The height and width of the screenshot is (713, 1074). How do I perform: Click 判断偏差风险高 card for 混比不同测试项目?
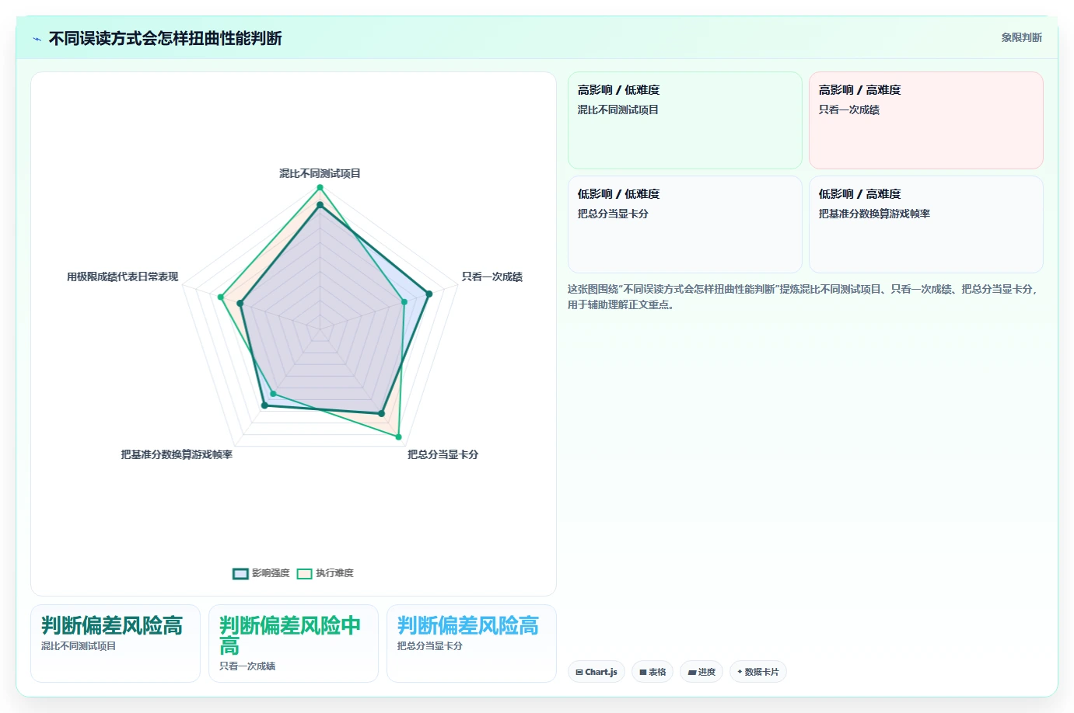click(115, 643)
